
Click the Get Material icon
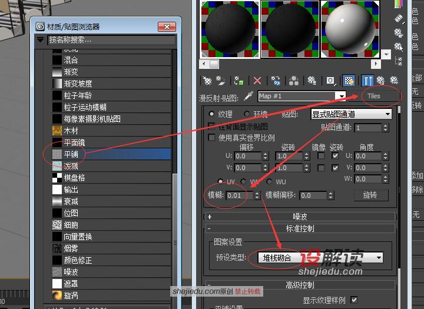pos(207,81)
